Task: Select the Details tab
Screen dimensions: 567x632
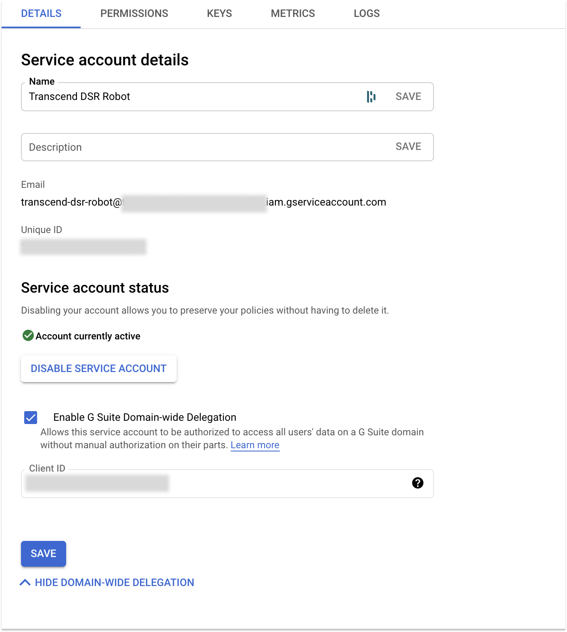Action: coord(41,13)
